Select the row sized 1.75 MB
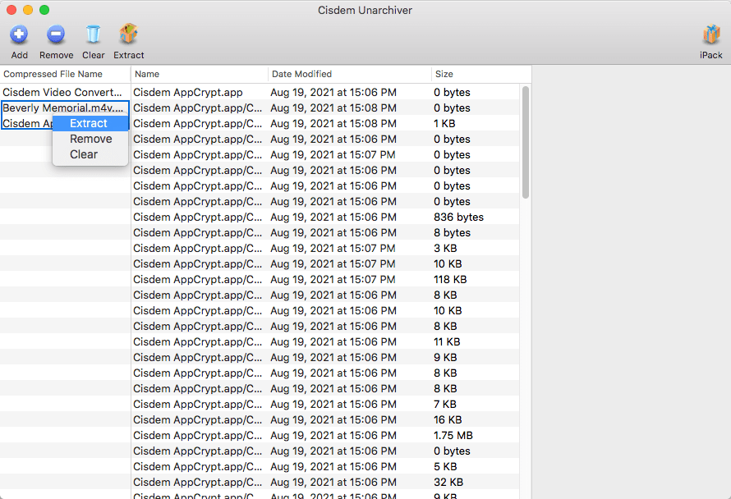This screenshot has width=731, height=499. click(x=329, y=436)
